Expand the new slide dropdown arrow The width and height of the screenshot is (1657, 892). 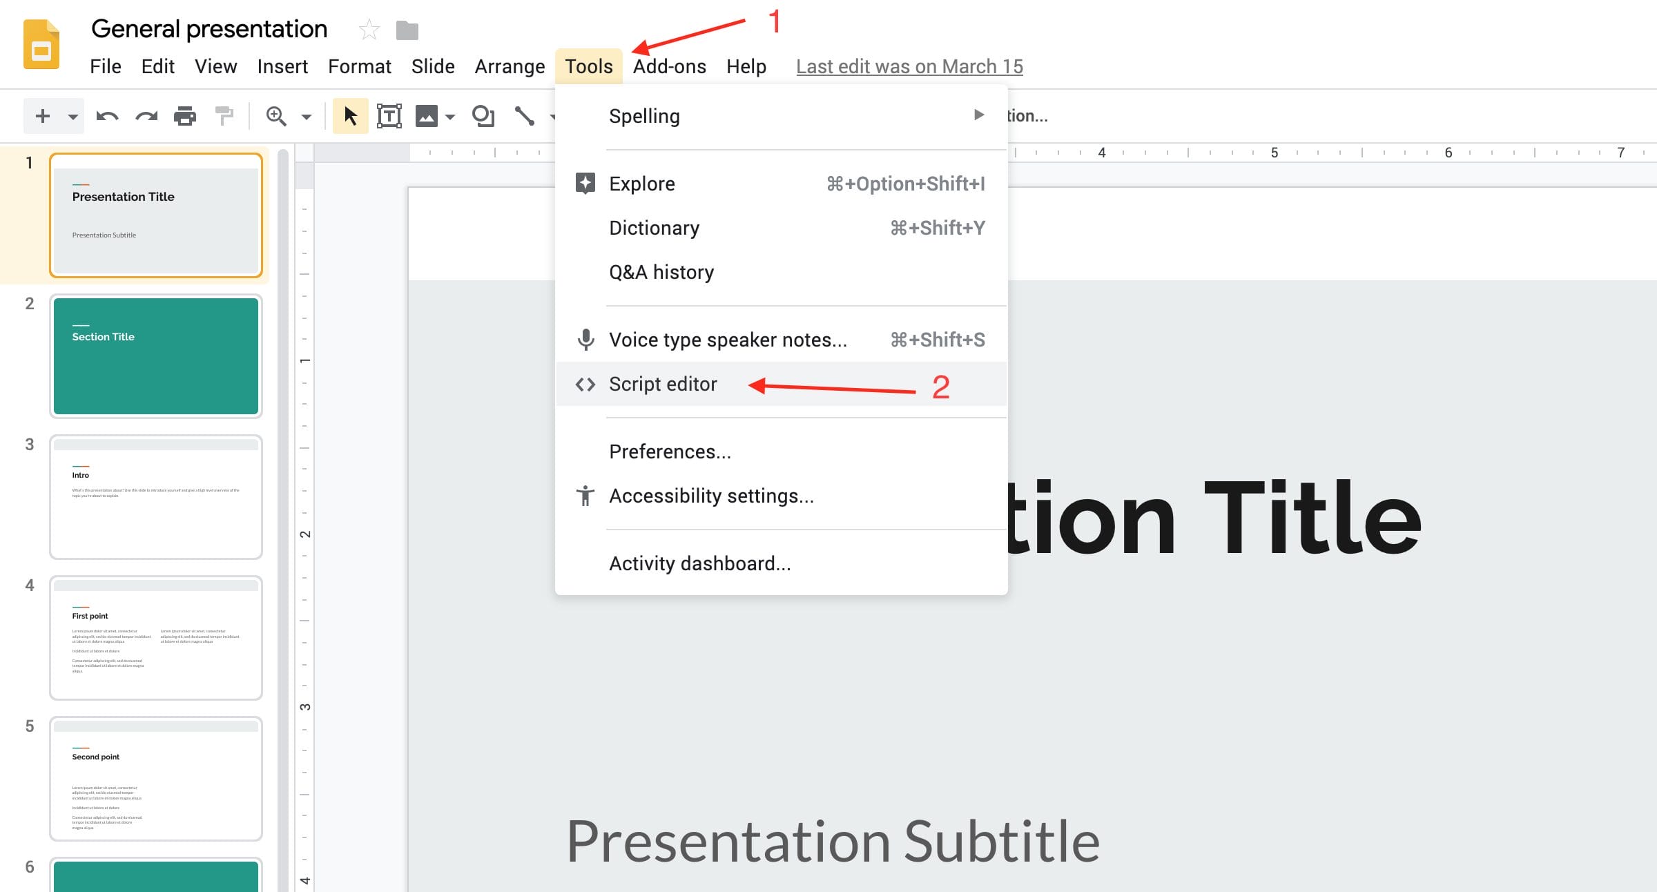(72, 115)
